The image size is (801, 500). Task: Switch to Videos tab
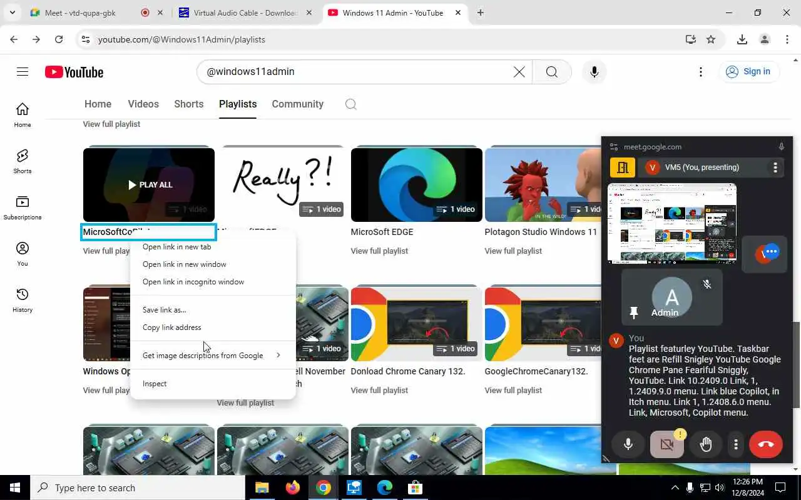click(x=143, y=104)
